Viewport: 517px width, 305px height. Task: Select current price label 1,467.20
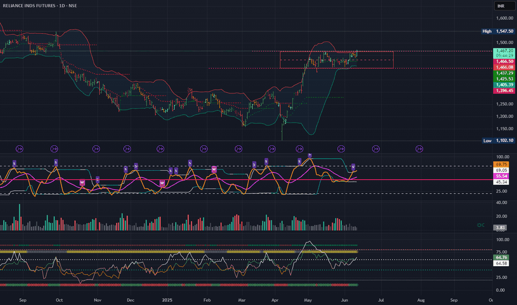click(x=504, y=51)
